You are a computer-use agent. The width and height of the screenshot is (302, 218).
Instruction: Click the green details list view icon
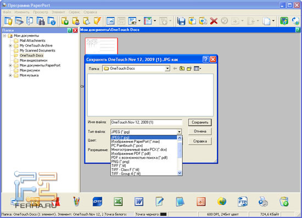[x=148, y=21]
